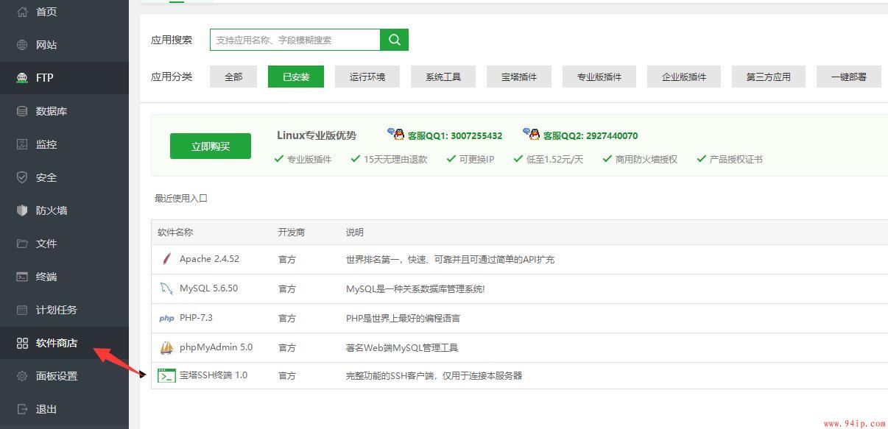
Task: Select the 系统工具 category filter
Action: (x=443, y=77)
